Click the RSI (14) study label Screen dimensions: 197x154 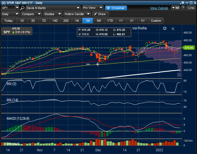tap(12, 100)
